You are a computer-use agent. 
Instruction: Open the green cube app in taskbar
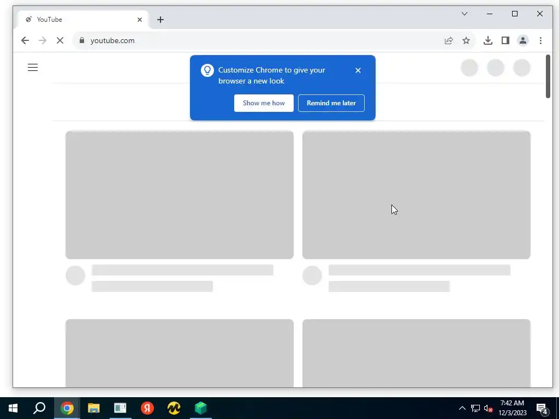point(201,408)
